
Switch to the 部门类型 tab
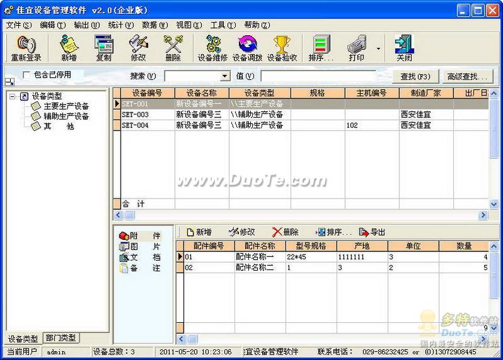[60, 338]
